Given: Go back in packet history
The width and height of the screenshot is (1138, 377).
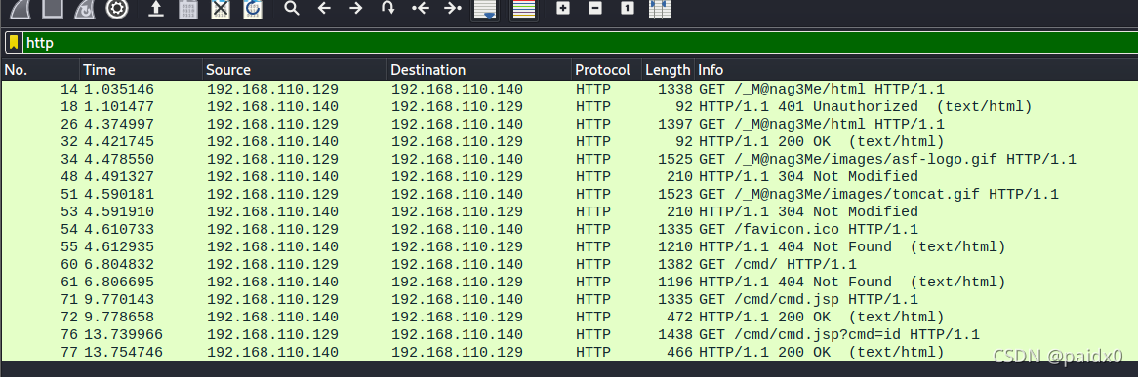Looking at the screenshot, I should click(x=324, y=9).
